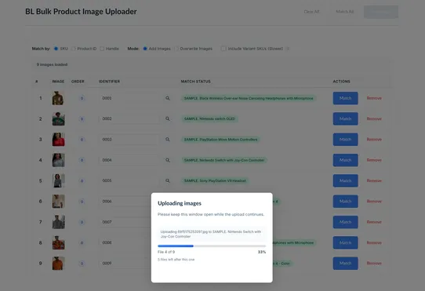This screenshot has height=291, width=425.
Task: Click the IDENTIFIER column header
Action: (109, 82)
